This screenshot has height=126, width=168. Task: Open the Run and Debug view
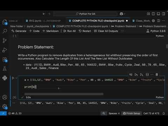[x=5, y=50]
